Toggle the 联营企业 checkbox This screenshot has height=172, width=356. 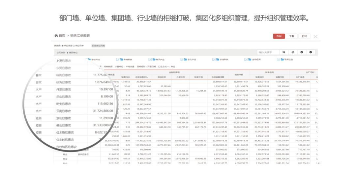tap(278, 59)
